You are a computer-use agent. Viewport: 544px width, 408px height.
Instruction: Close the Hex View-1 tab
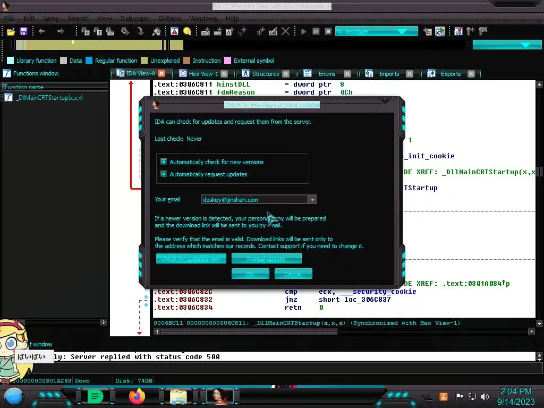(x=224, y=74)
